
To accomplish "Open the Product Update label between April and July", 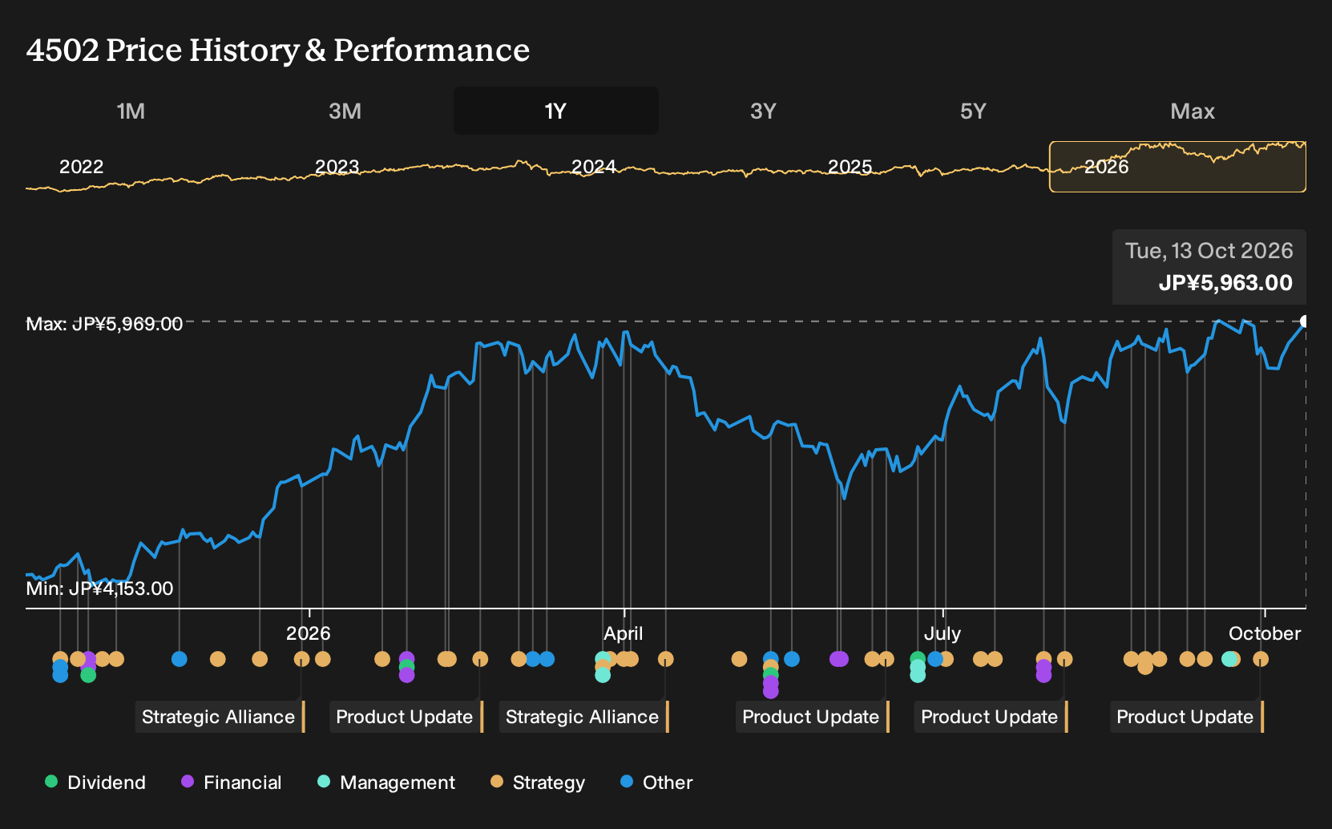I will [x=813, y=717].
